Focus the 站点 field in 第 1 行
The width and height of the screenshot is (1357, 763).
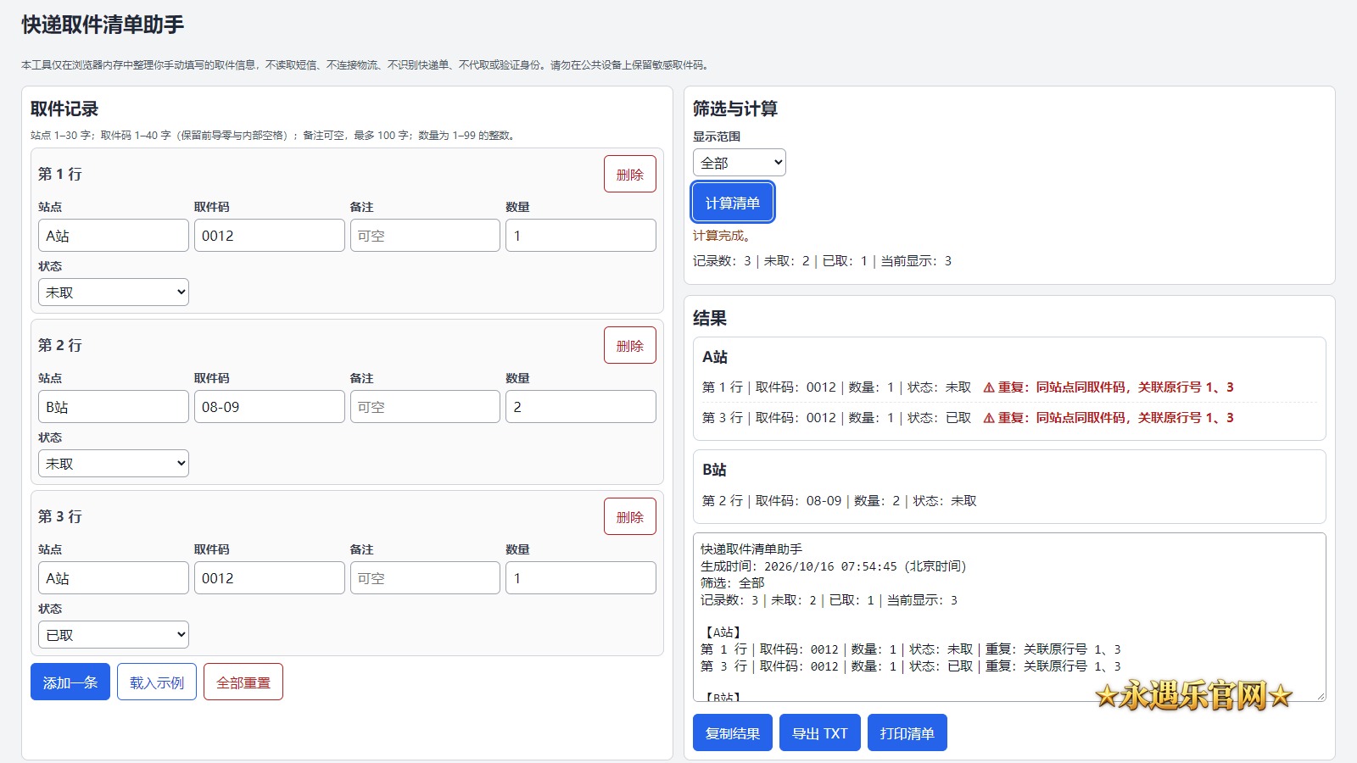click(x=114, y=236)
